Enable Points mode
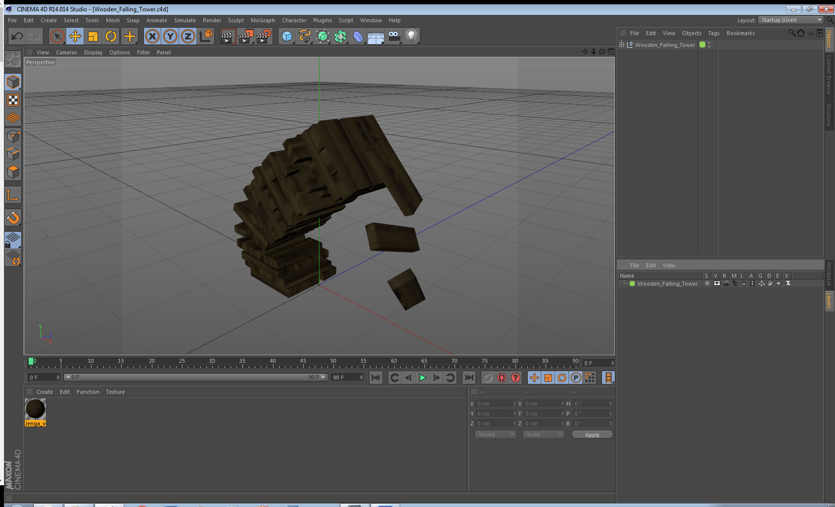Image resolution: width=835 pixels, height=507 pixels. click(x=13, y=136)
